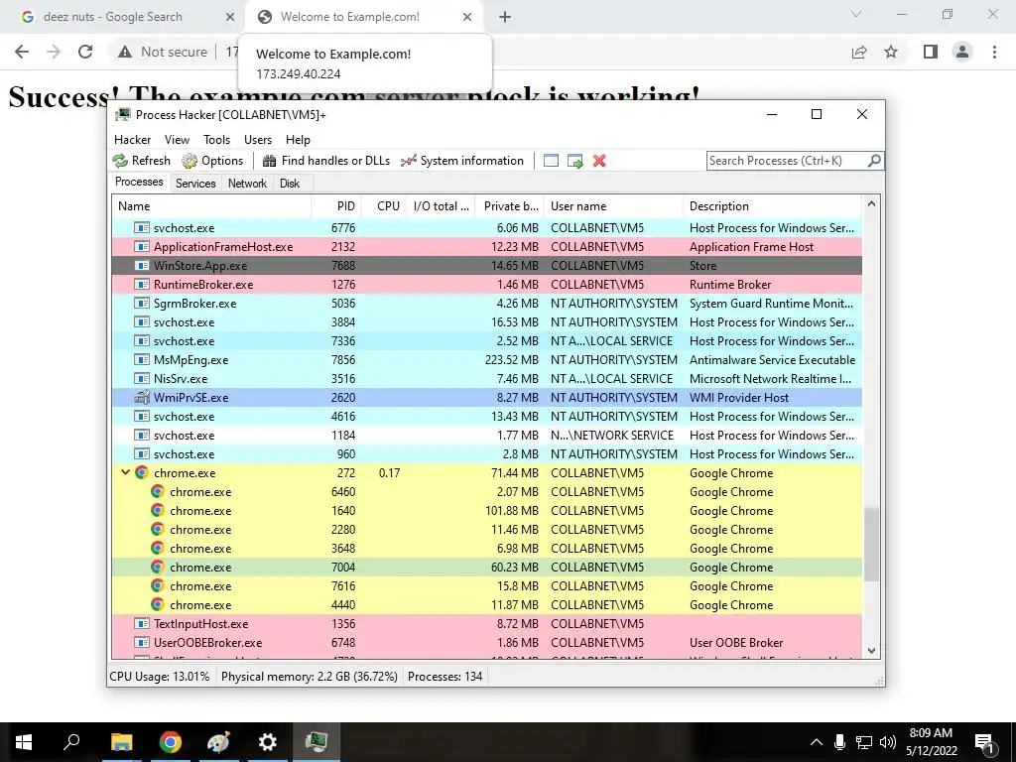Screen dimensions: 1016x762
Task: Sort by User name column header
Action: pos(613,206)
